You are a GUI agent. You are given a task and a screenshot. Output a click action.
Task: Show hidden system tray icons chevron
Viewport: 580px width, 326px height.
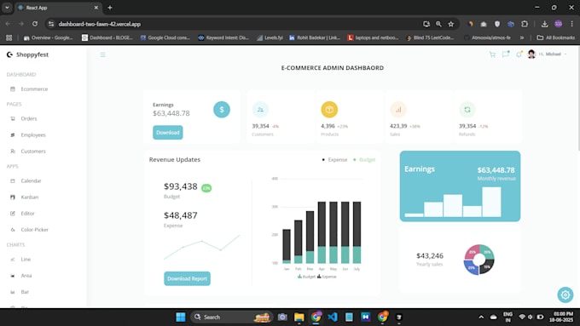point(481,317)
